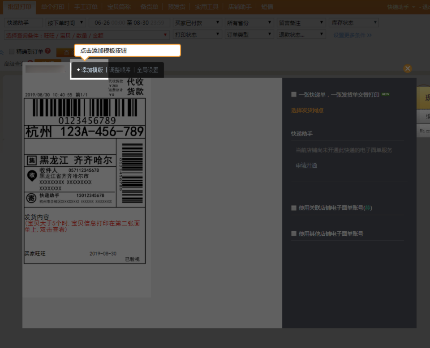The height and width of the screenshot is (348, 430).
Task: Open 实用工具 tab
Action: pyautogui.click(x=207, y=7)
